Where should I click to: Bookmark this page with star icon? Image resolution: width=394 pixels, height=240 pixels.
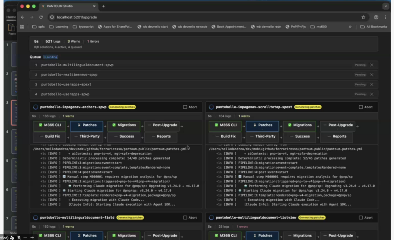[363, 17]
